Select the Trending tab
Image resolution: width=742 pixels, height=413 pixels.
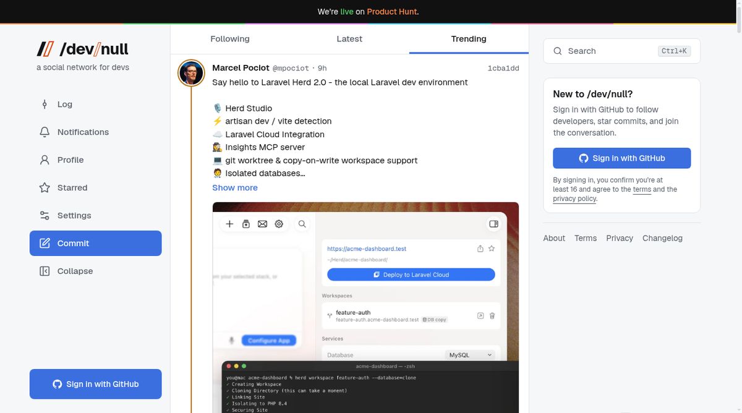click(469, 39)
